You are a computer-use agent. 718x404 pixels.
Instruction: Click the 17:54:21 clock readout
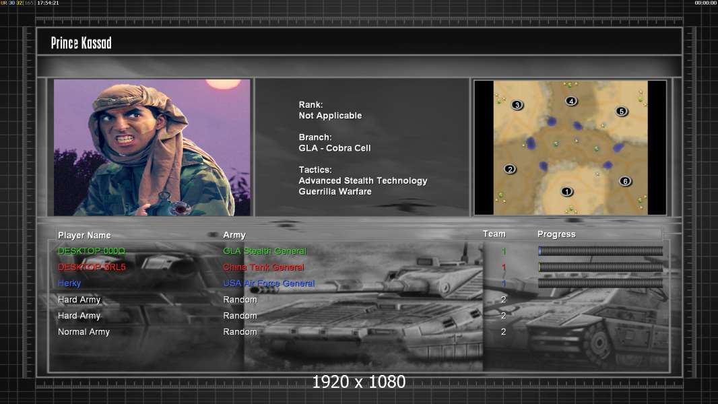(48, 3)
